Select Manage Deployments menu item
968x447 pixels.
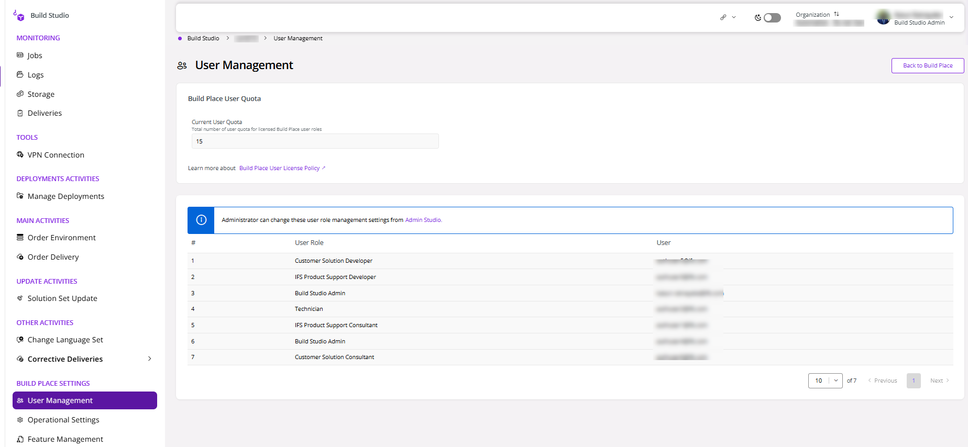coord(65,196)
